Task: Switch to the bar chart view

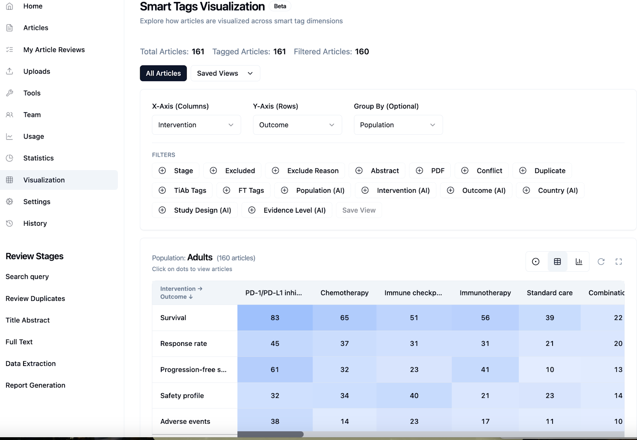Action: 579,262
